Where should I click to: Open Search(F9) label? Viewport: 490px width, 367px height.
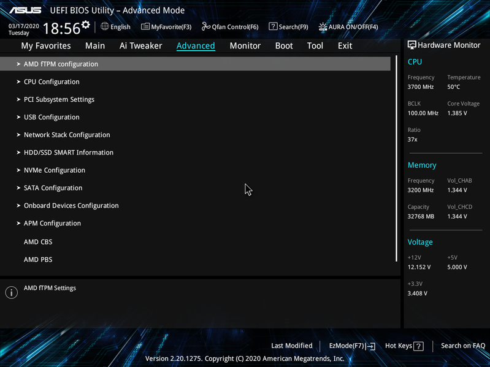click(293, 27)
